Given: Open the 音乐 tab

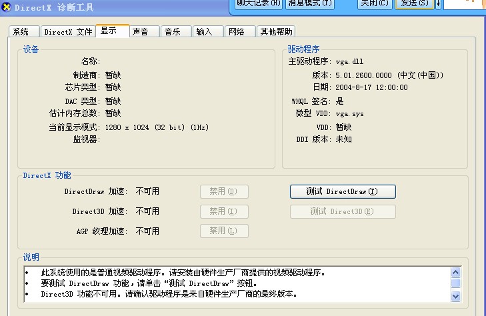Looking at the screenshot, I should tap(176, 31).
